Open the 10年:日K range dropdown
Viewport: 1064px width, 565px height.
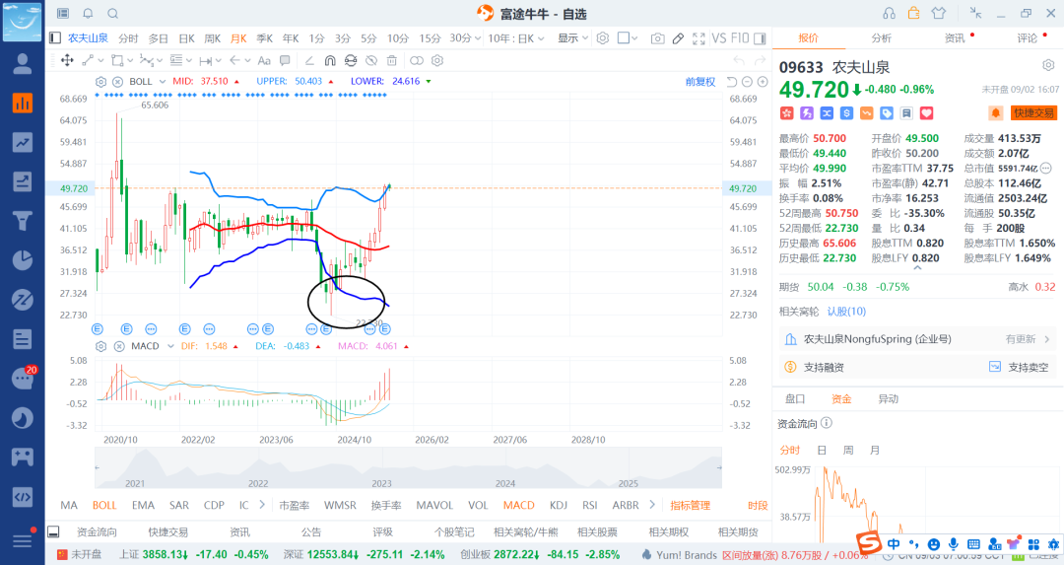[515, 38]
